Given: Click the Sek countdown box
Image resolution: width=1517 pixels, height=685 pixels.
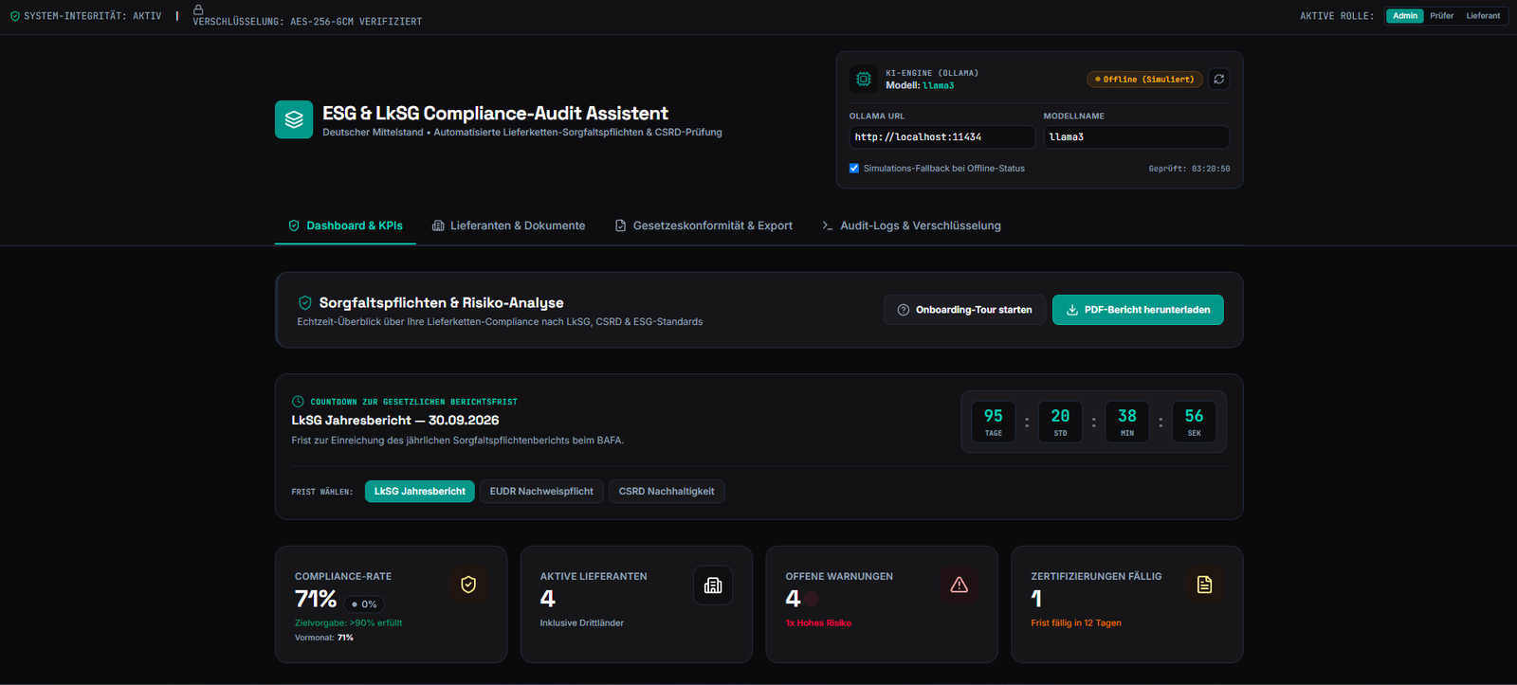Looking at the screenshot, I should point(1194,422).
